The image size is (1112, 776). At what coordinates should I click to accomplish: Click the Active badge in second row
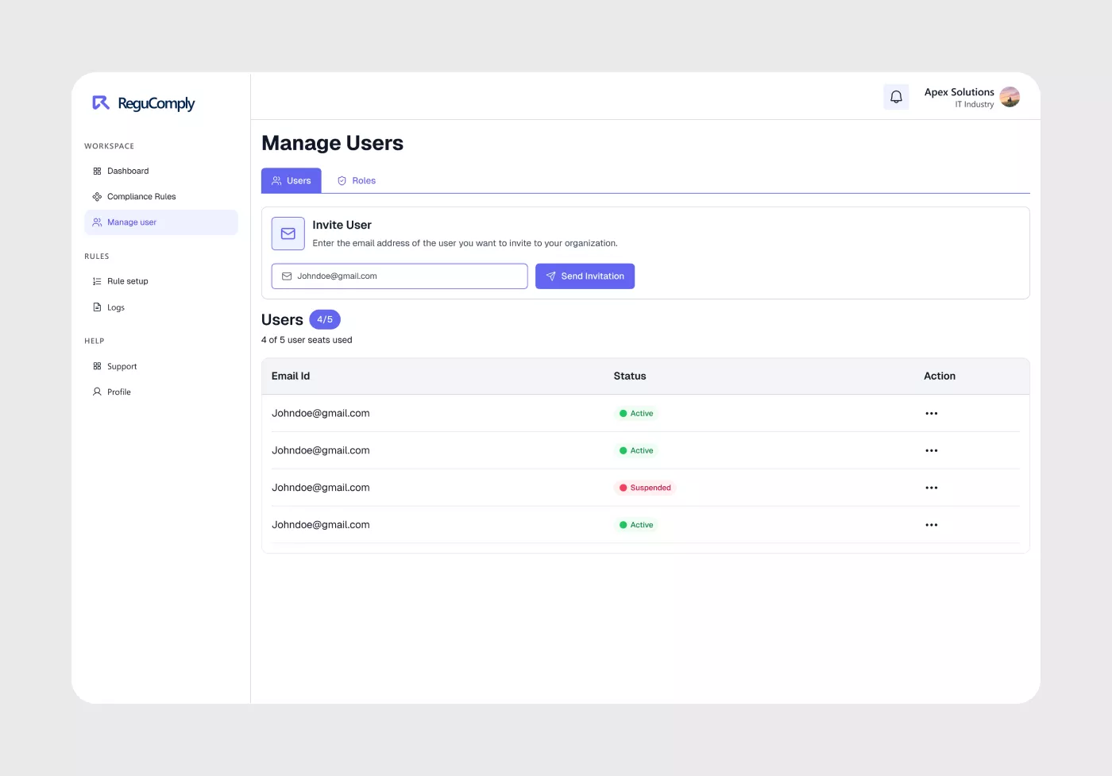coord(635,450)
